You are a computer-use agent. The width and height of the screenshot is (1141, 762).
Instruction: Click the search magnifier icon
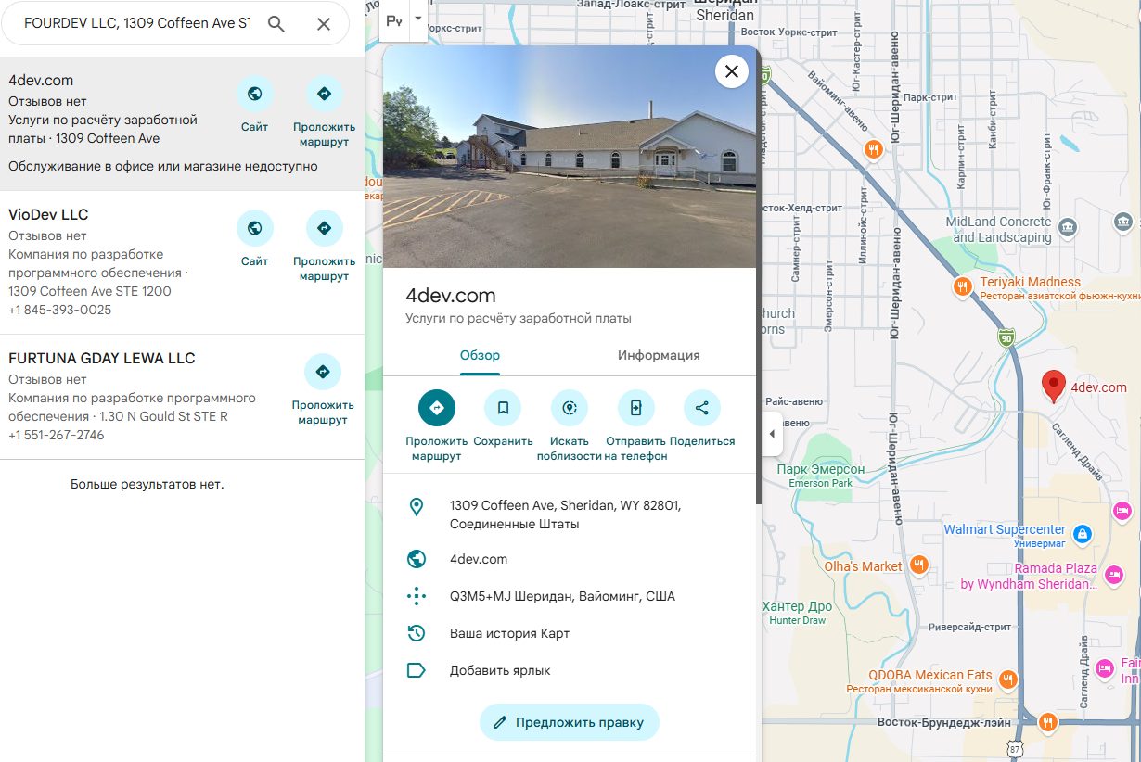[x=276, y=24]
